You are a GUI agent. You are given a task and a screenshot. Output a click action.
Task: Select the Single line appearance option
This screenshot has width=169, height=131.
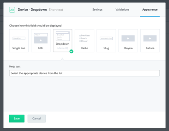point(19,41)
